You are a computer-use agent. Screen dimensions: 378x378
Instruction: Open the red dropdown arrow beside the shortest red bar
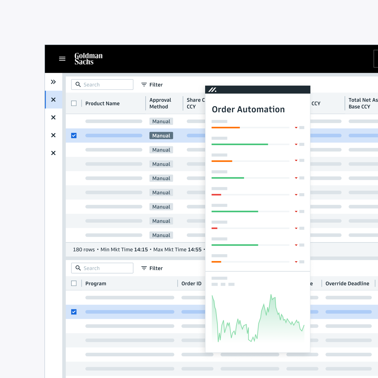click(x=296, y=228)
